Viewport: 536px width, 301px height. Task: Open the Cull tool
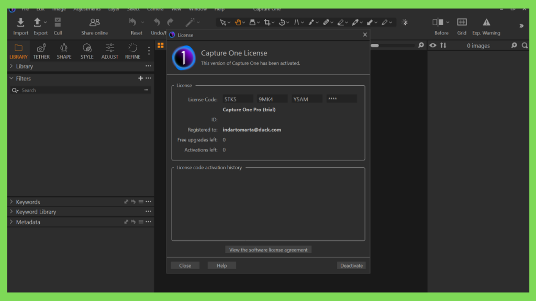[x=58, y=22]
